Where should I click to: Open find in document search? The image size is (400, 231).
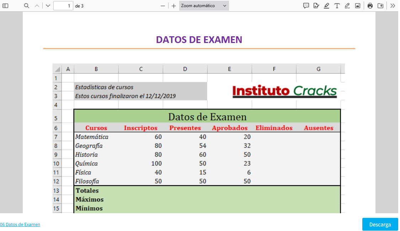click(x=27, y=6)
